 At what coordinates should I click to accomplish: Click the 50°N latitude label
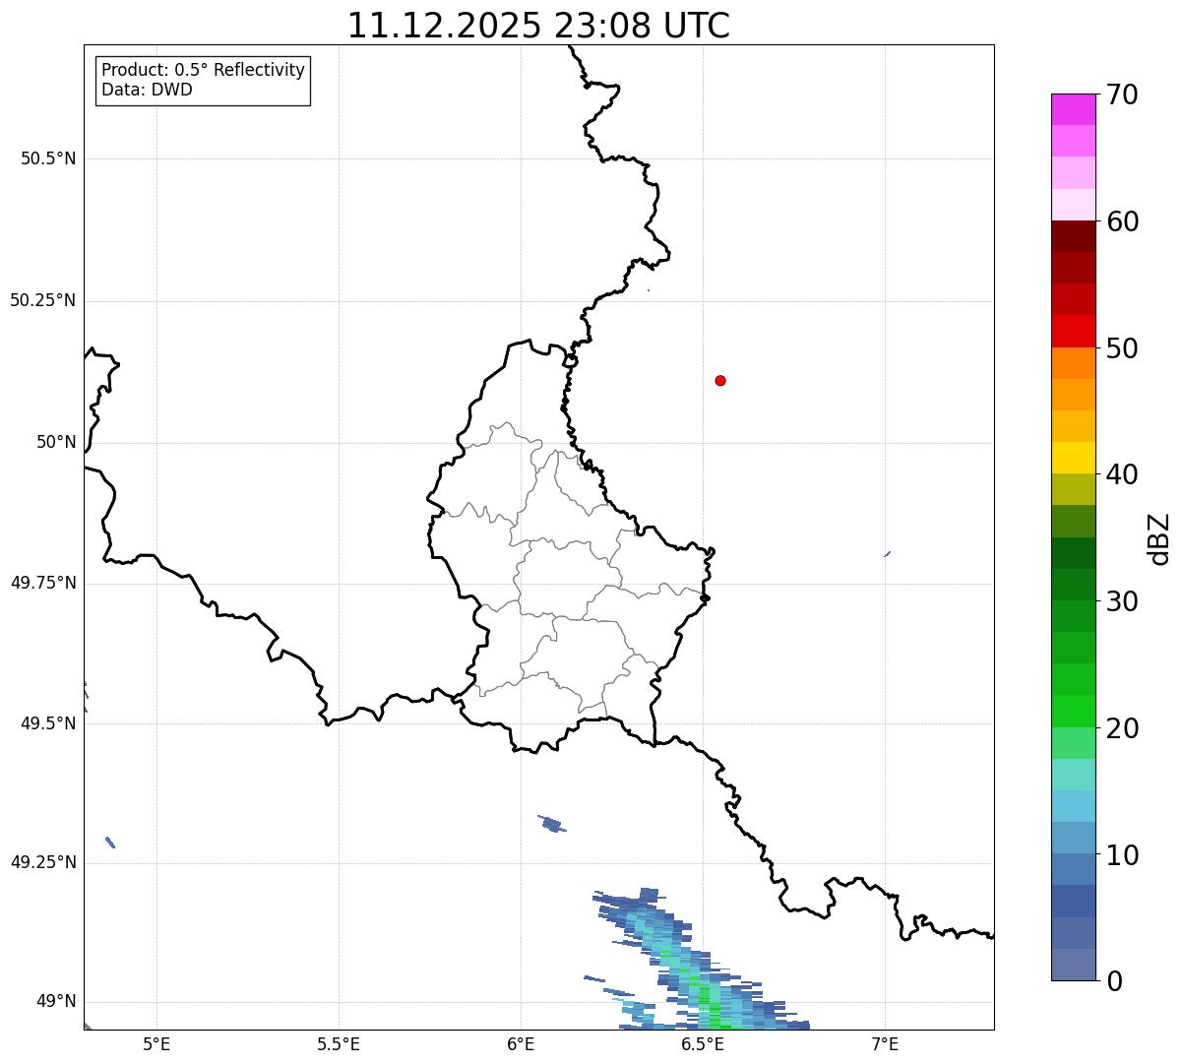coord(56,442)
